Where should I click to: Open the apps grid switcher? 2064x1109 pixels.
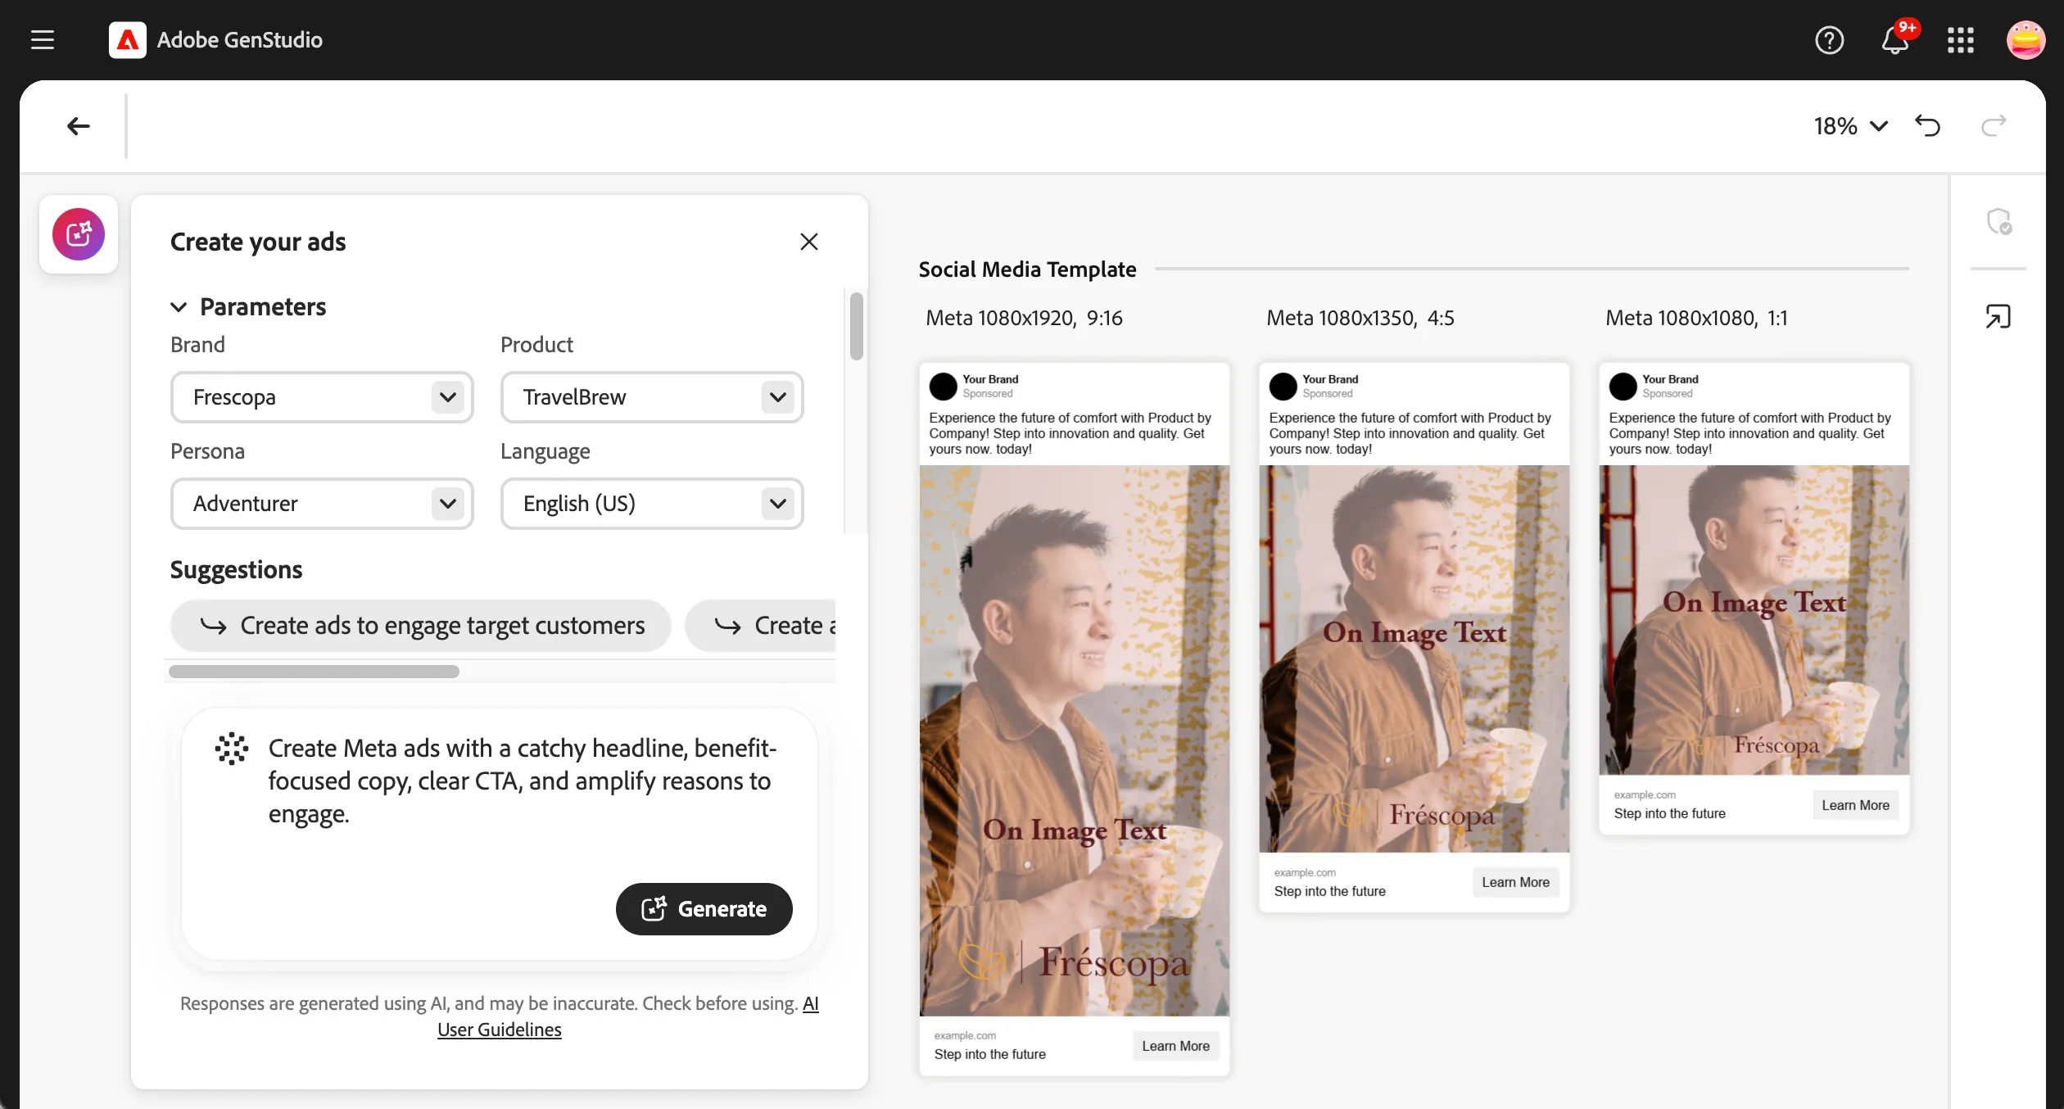click(1961, 39)
